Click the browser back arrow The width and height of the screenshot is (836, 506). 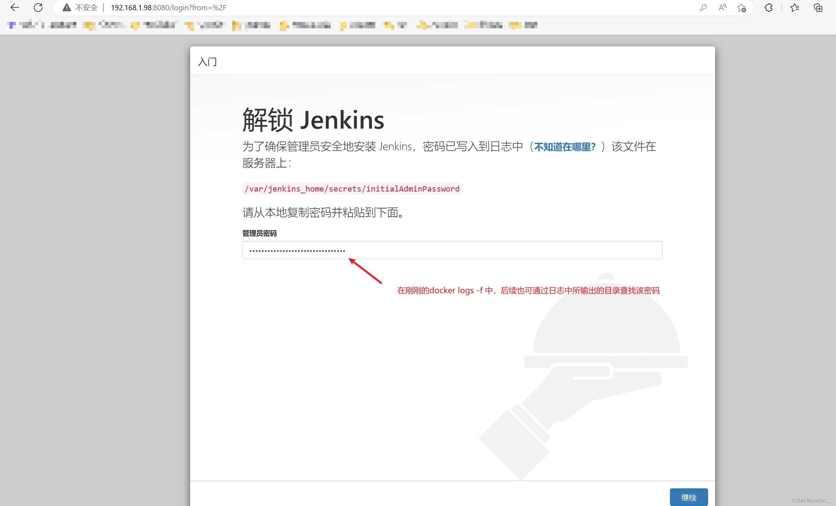coord(15,7)
